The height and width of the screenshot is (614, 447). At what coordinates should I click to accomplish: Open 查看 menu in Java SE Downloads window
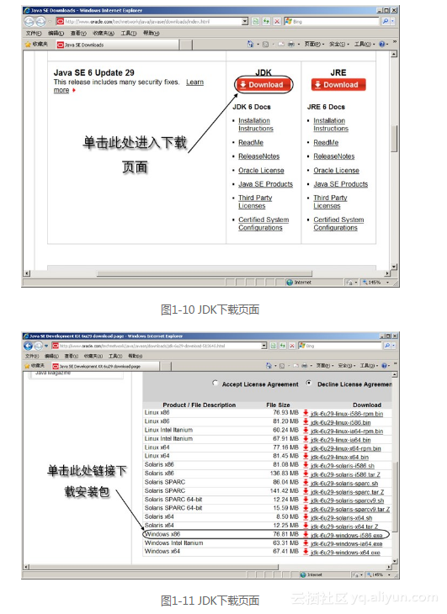78,34
